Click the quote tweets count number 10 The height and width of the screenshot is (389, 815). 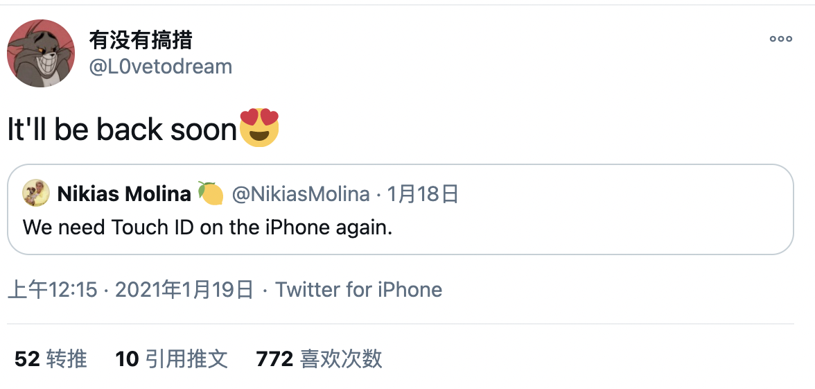(127, 359)
